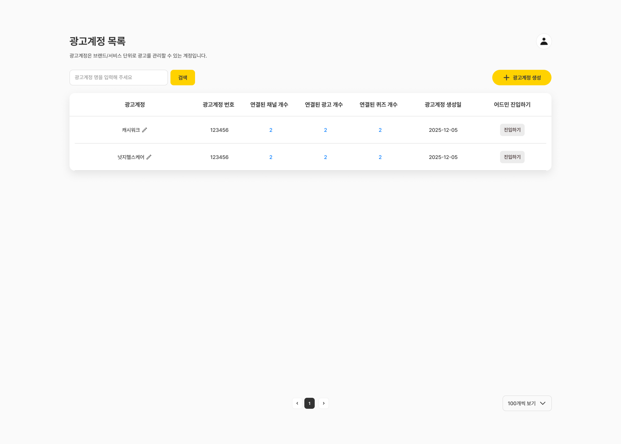The width and height of the screenshot is (621, 444).
Task: Go to next page arrow
Action: (x=323, y=403)
